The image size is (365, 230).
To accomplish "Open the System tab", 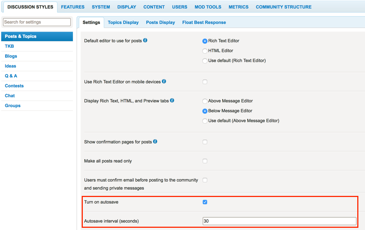I will pyautogui.click(x=101, y=7).
